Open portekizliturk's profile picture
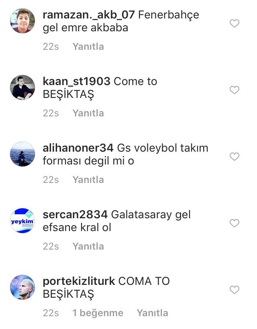257x329 pixels. pos(22,287)
